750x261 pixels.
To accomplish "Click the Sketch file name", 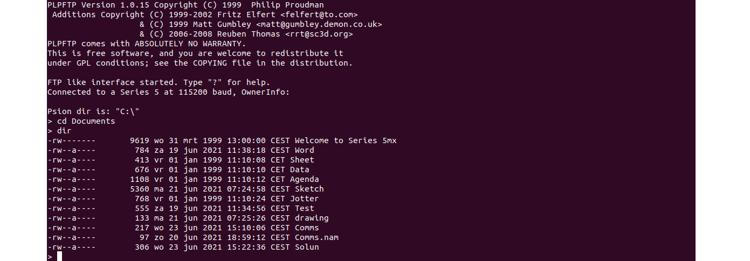I will coord(309,189).
